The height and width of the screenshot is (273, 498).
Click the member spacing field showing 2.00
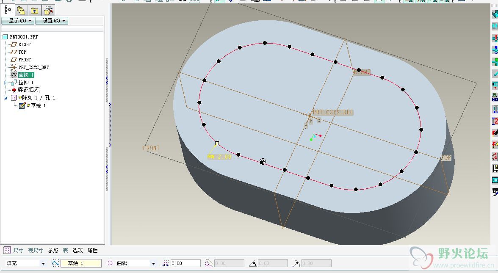tap(185, 263)
